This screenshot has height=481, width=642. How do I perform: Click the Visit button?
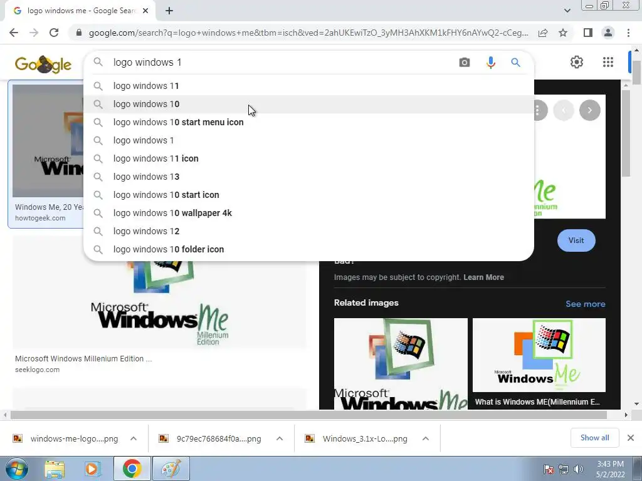(x=576, y=240)
